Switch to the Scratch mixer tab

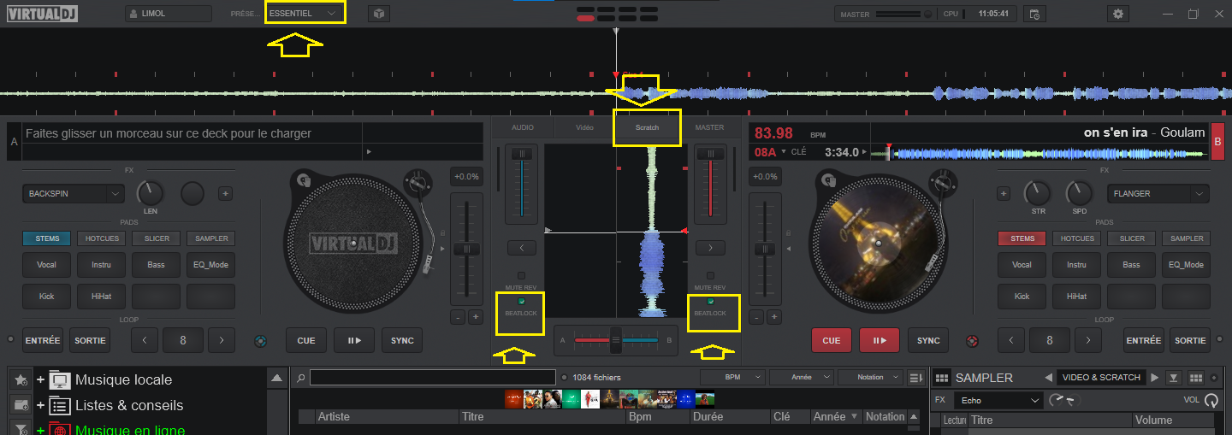point(648,127)
